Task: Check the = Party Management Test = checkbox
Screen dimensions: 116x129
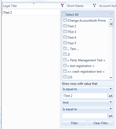Action: 65,60
